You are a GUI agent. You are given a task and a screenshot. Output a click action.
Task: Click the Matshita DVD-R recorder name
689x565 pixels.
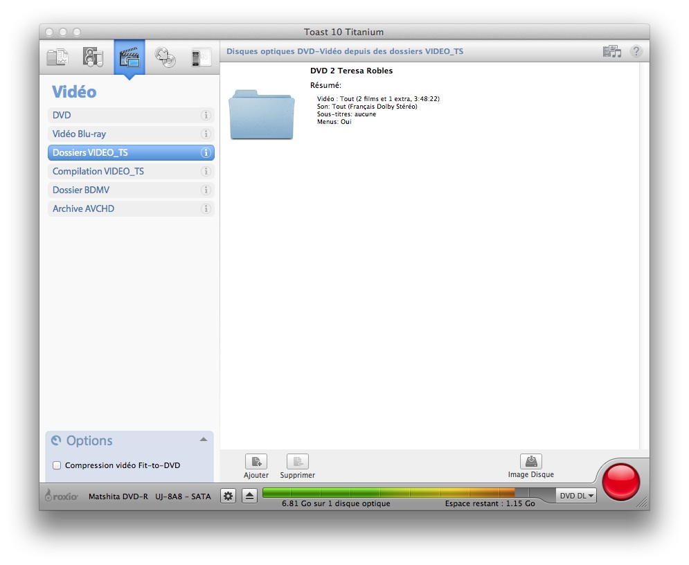tap(150, 496)
